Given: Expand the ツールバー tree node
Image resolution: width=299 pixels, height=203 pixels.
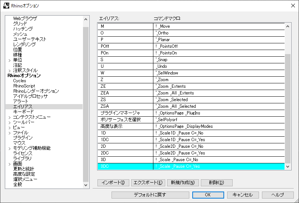Looking at the screenshot, I should pyautogui.click(x=10, y=123).
